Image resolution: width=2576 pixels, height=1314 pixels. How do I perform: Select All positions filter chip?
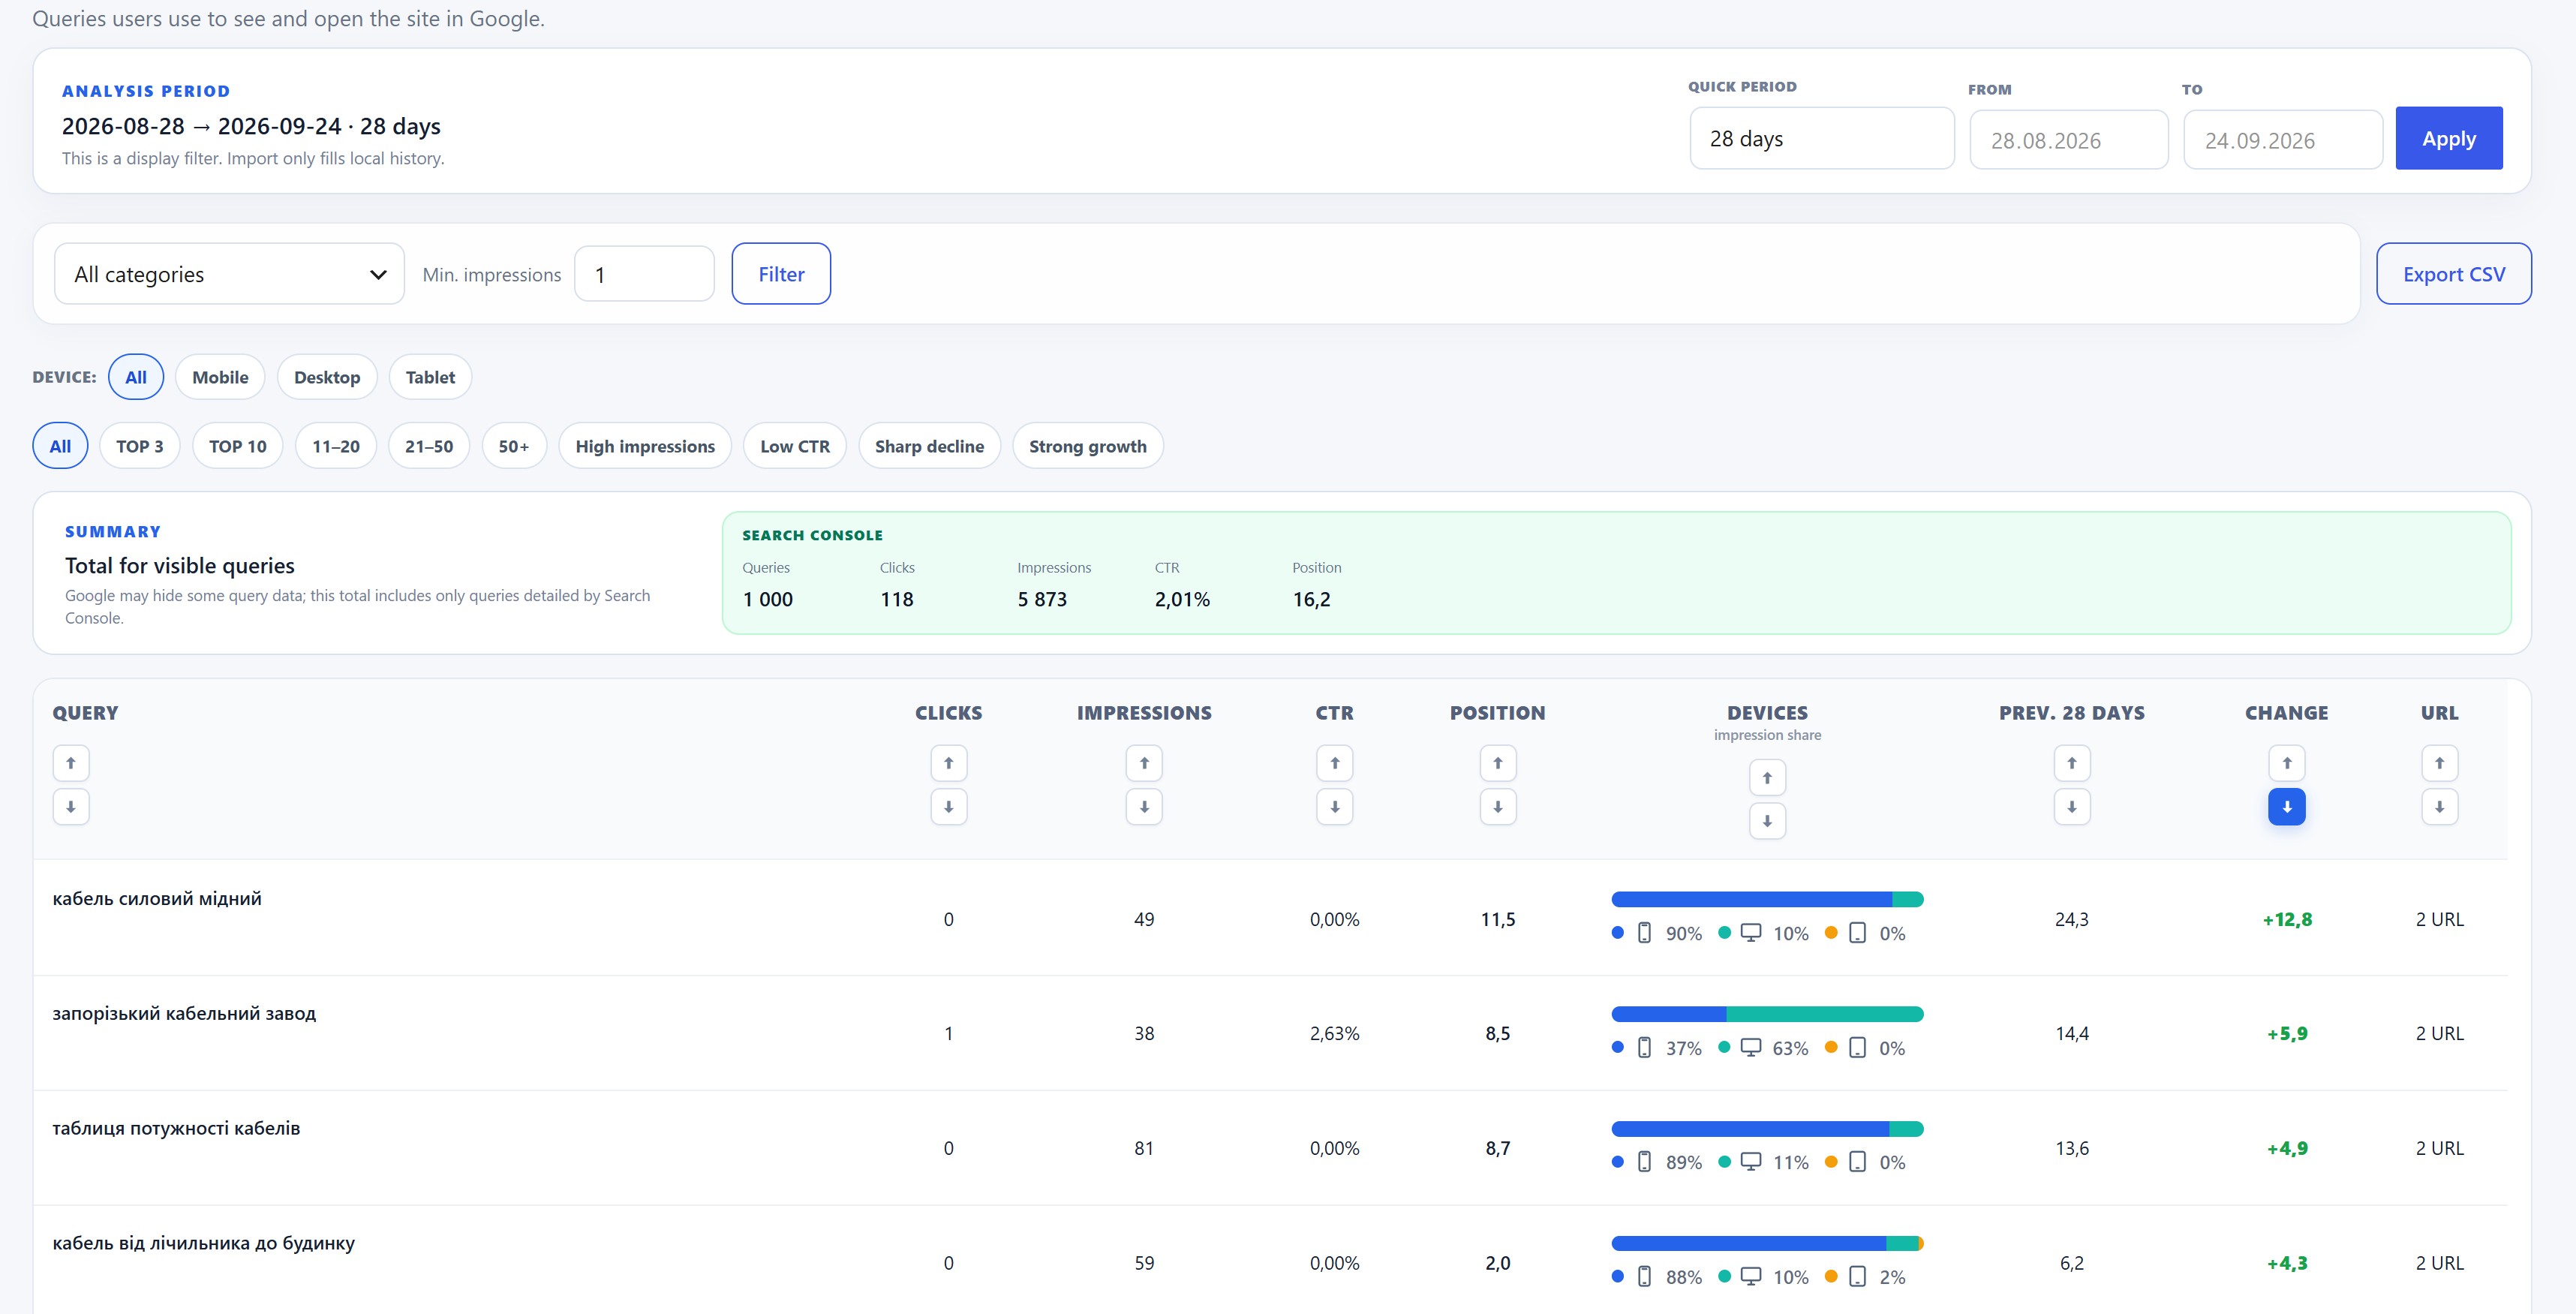point(60,446)
